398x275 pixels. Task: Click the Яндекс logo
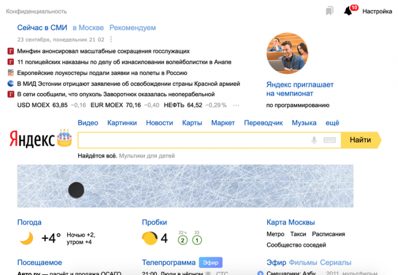click(x=32, y=139)
